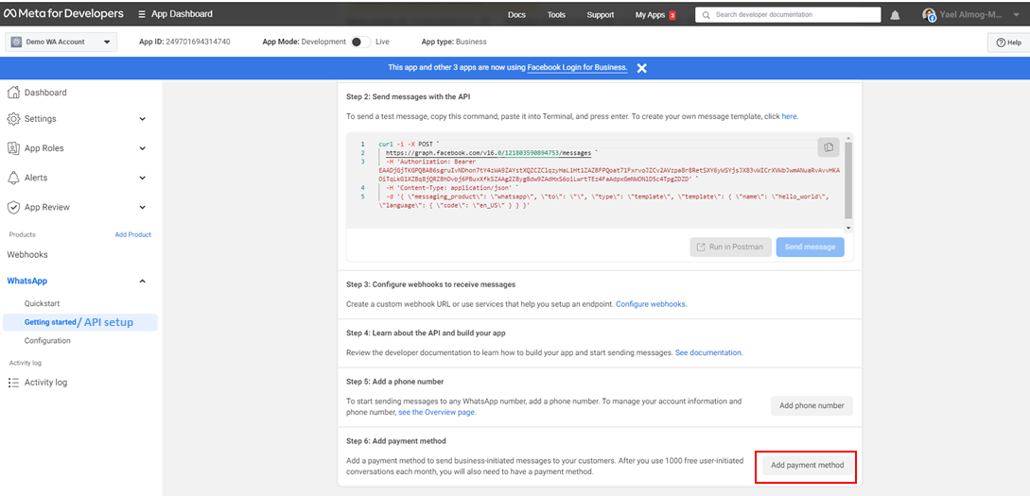Screen dimensions: 1030x496
Task: Go to Webhooks in sidebar
Action: 27,254
